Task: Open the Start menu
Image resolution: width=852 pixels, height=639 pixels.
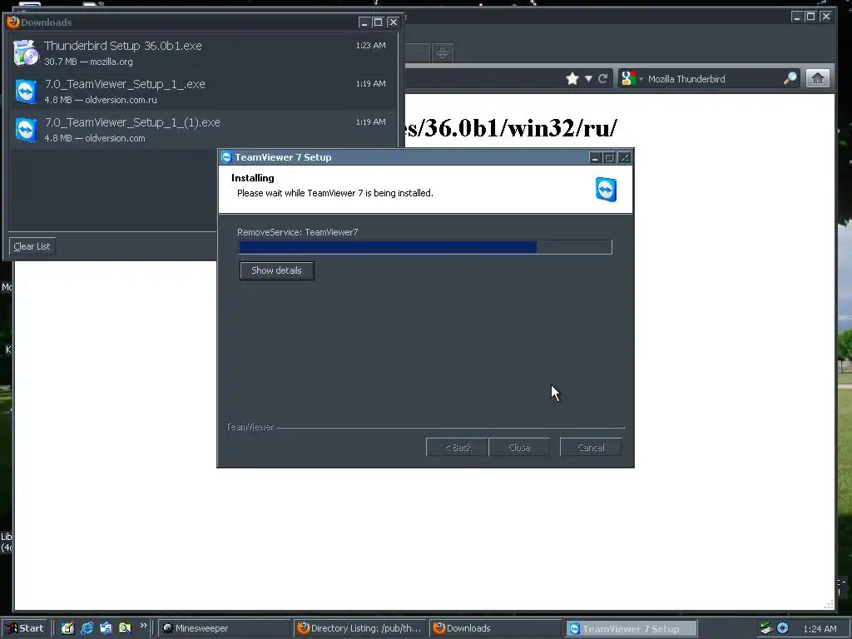Action: [25, 628]
